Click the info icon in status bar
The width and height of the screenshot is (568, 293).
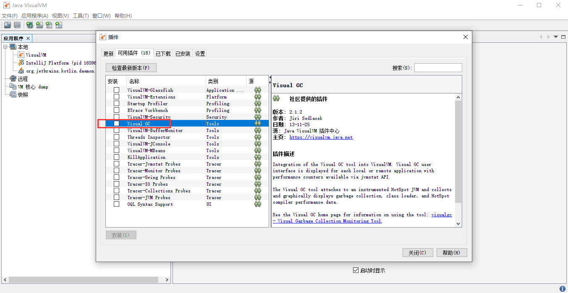[x=562, y=289]
